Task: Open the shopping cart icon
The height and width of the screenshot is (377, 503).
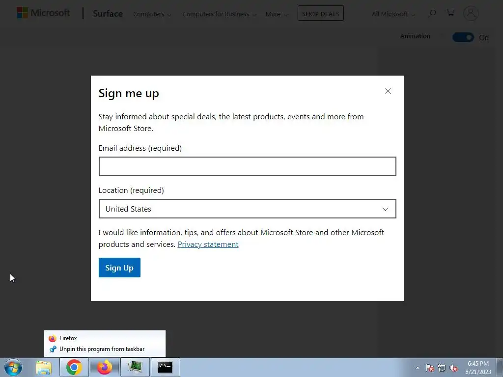Action: click(x=450, y=12)
